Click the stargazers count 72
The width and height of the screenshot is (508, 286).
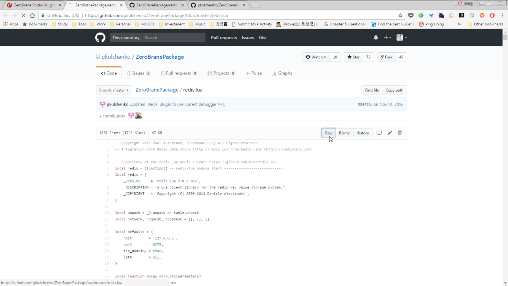pyautogui.click(x=368, y=57)
